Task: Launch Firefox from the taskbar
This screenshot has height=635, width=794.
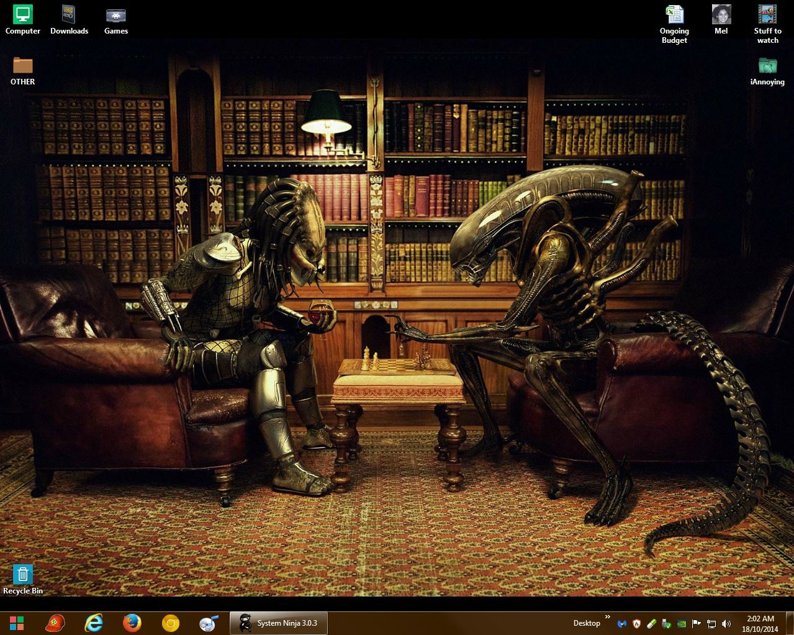Action: click(x=132, y=623)
